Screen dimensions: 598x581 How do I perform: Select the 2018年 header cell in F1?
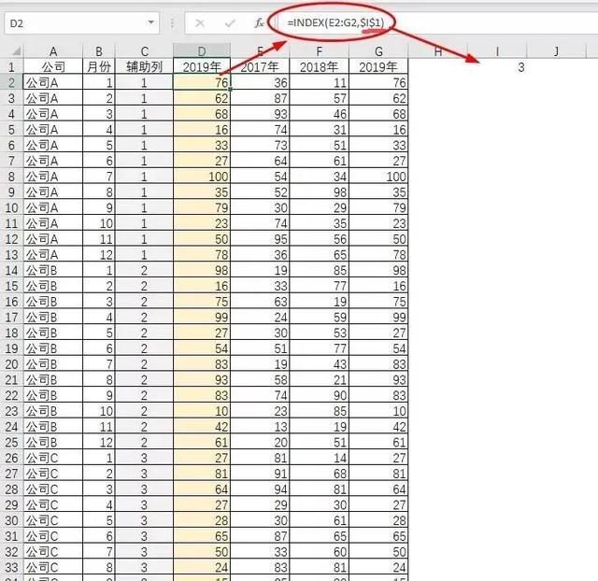pos(320,67)
